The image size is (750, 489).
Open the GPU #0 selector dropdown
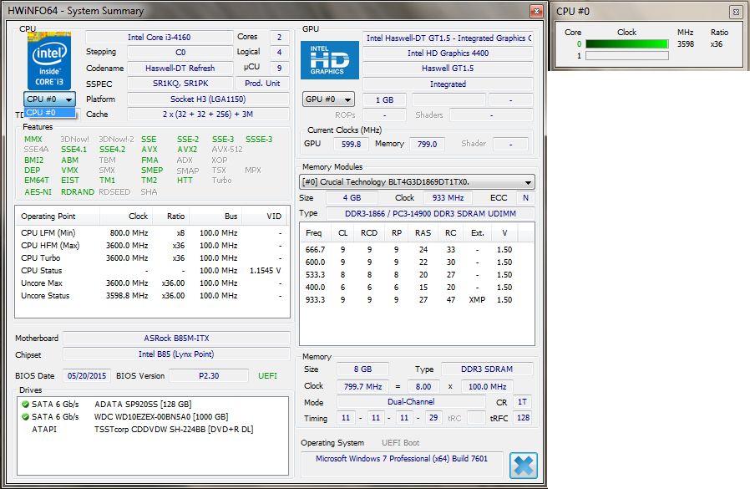(328, 99)
